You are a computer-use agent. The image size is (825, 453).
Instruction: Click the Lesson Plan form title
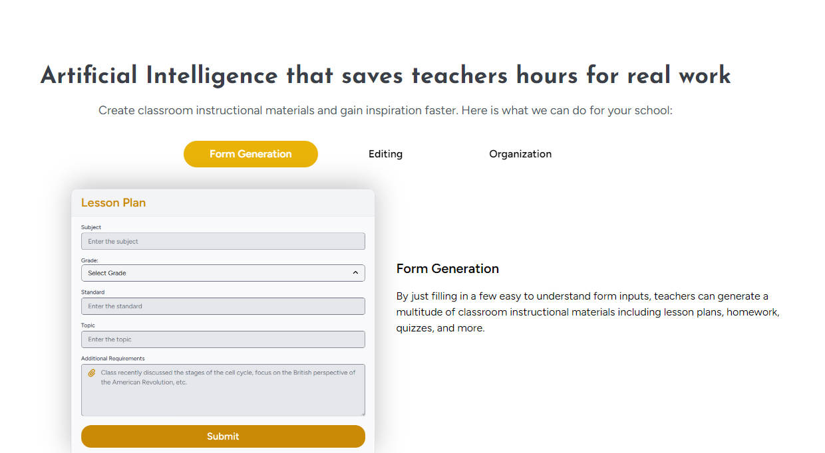(113, 203)
